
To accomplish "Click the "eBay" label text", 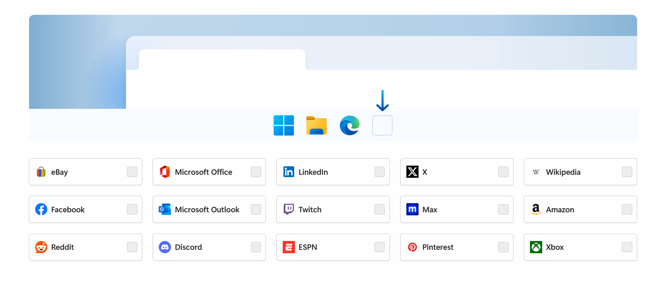I will tap(59, 172).
